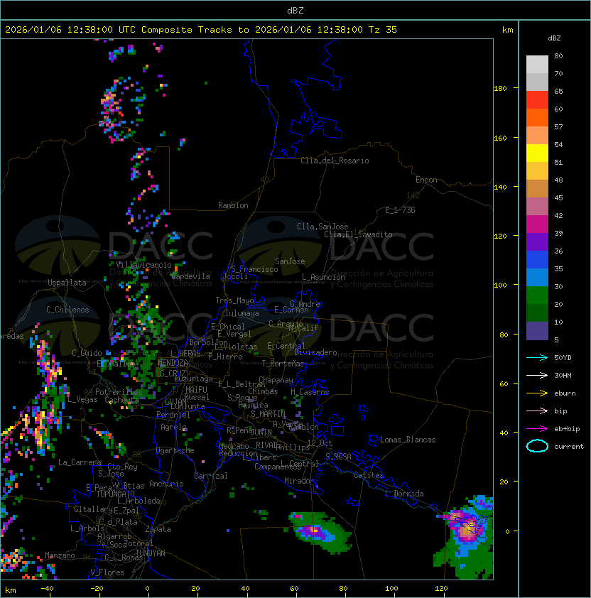This screenshot has height=598, width=591.
Task: Pick the bright green swatch in dBZ legend
Action: click(x=537, y=295)
